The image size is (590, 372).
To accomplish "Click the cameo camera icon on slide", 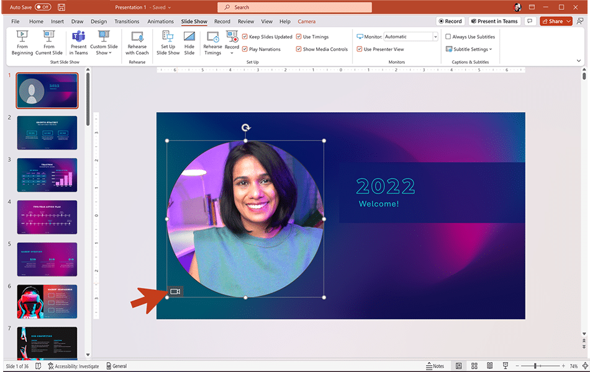I will 175,291.
